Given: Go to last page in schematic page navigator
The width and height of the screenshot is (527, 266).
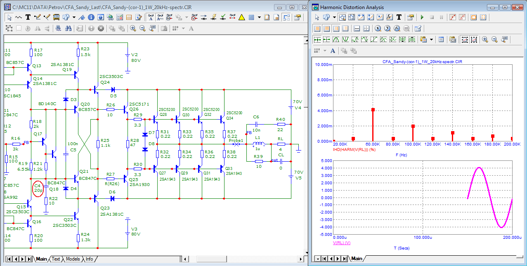Looking at the screenshot, I should tap(29, 259).
